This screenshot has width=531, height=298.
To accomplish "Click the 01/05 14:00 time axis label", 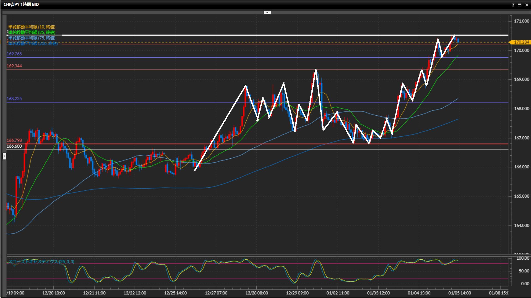I will coord(459,293).
